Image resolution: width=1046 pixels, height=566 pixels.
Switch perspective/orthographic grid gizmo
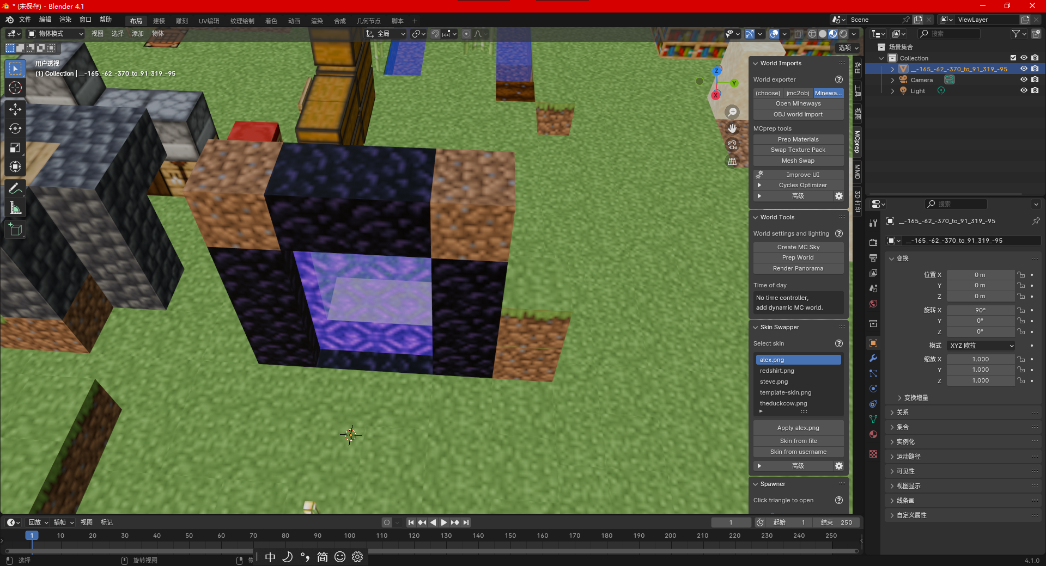coord(732,161)
